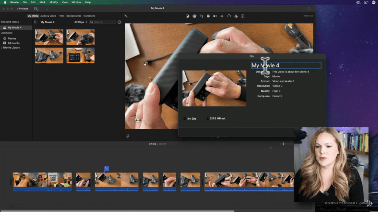Screen dimensions: 378x212
Task: Select the timeline clip showing the cheat sheet
Action: pyautogui.click(x=42, y=182)
